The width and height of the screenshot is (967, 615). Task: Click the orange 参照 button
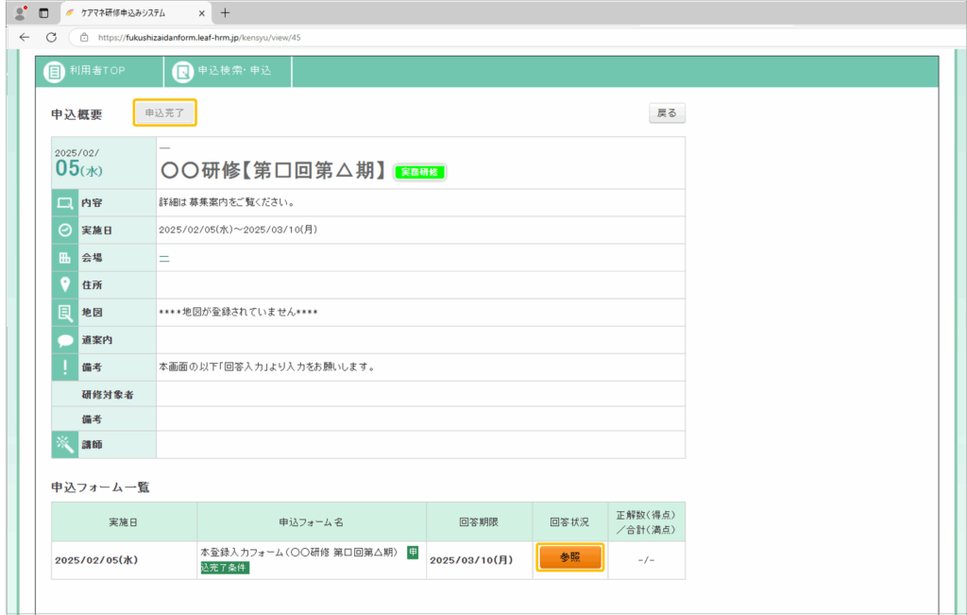570,558
